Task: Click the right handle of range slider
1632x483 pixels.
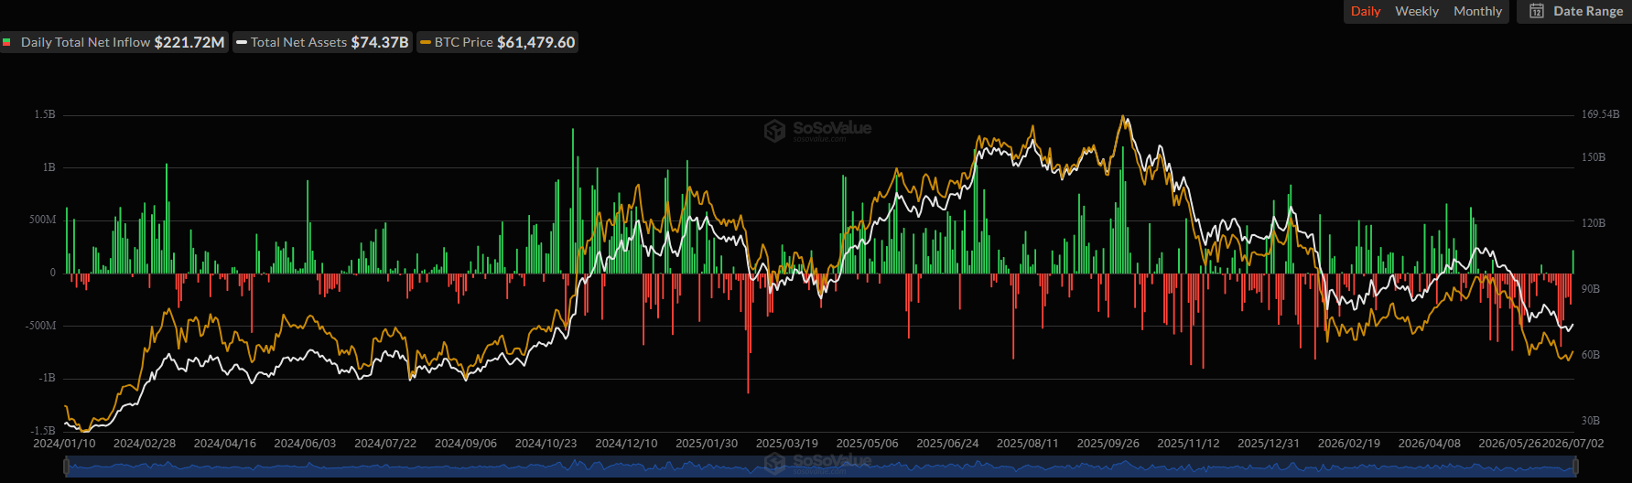Action: (1573, 467)
